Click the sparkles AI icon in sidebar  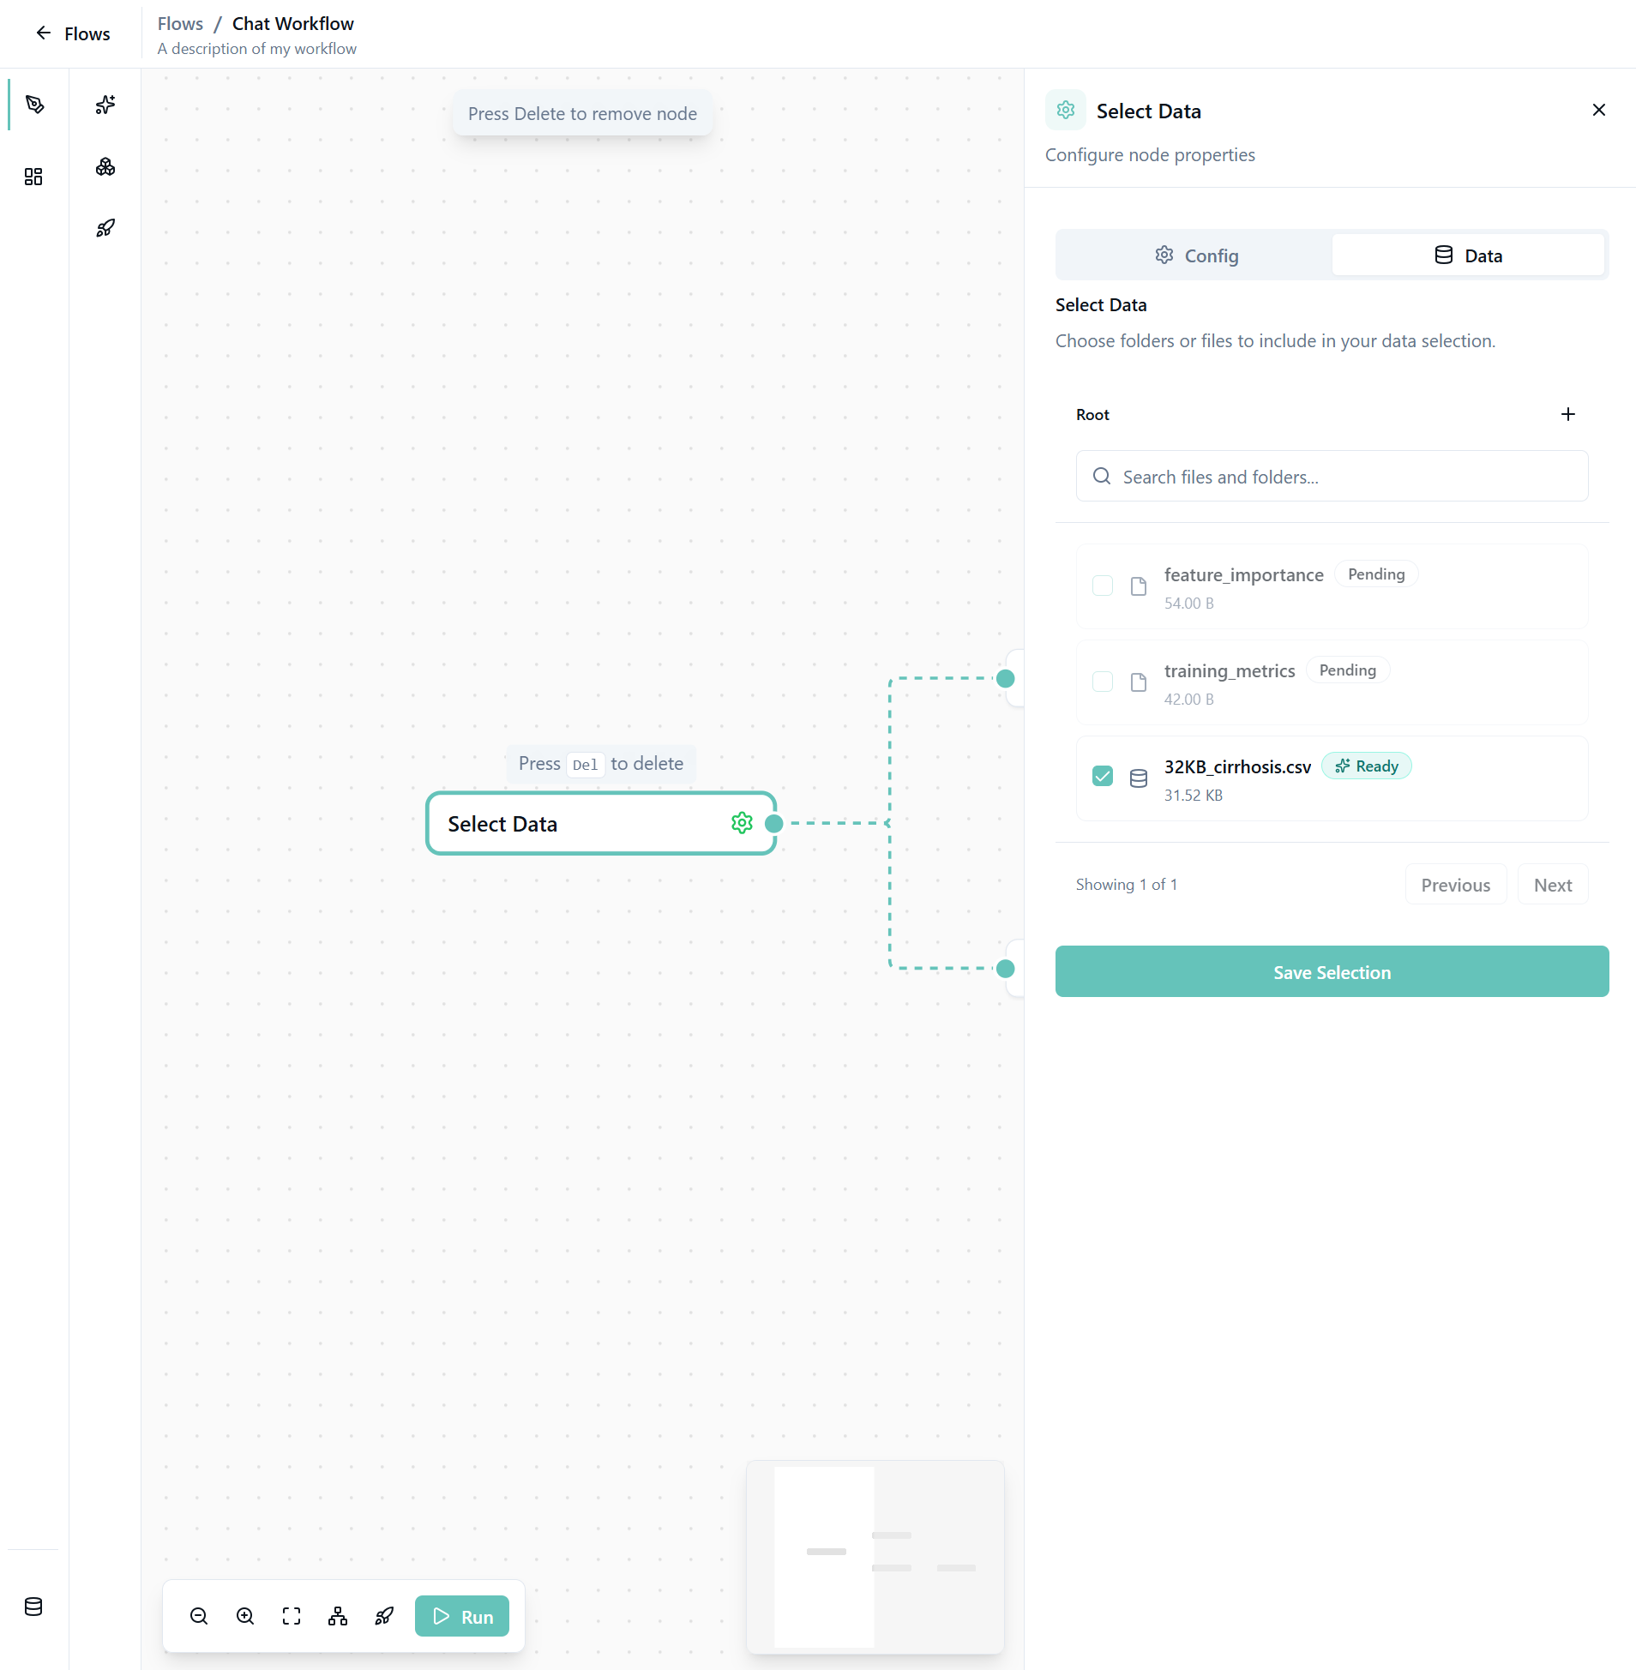click(105, 105)
